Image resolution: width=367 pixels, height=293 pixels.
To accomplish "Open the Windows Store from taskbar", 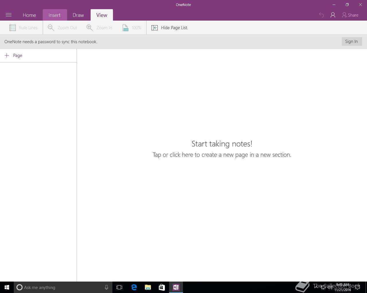I will tap(162, 287).
